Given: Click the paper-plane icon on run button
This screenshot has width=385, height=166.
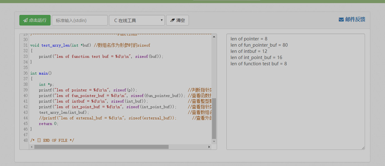Looking at the screenshot, I should pyautogui.click(x=25, y=20).
